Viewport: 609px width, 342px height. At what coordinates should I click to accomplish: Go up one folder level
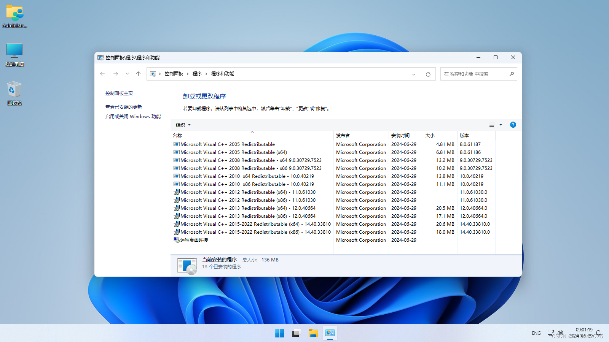(138, 74)
